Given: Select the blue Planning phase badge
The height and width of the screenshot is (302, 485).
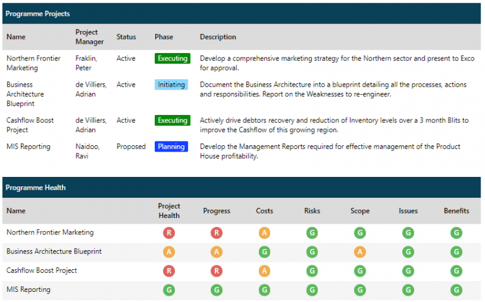Looking at the screenshot, I should 171,147.
